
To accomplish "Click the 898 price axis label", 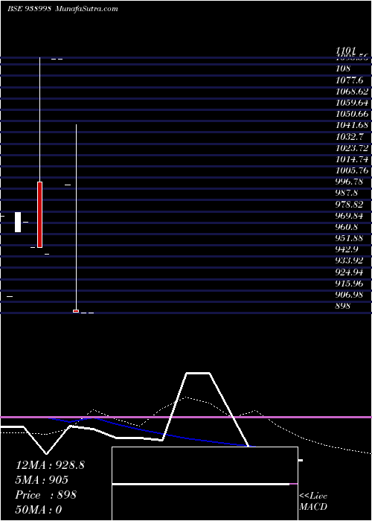I will 343,306.
